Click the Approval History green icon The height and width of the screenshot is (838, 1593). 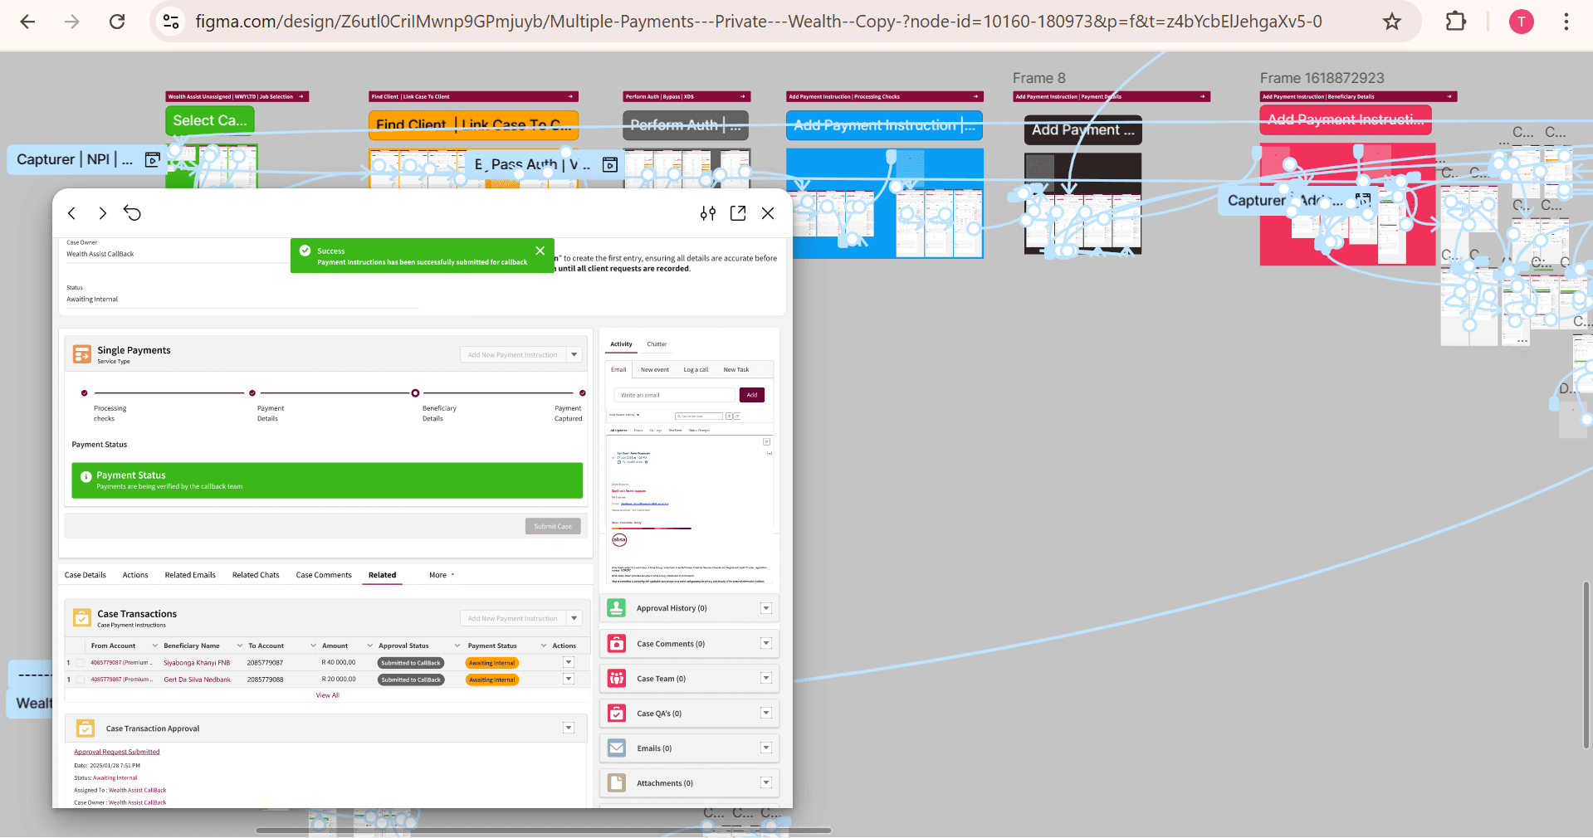[x=617, y=608]
